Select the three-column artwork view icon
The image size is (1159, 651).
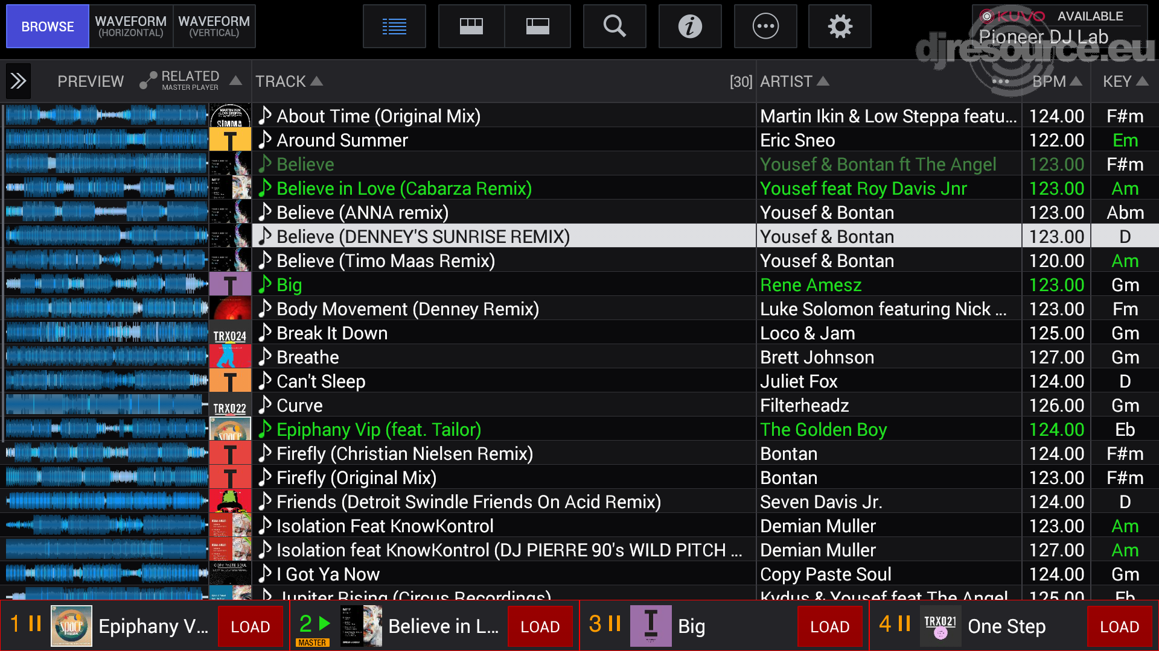click(471, 27)
